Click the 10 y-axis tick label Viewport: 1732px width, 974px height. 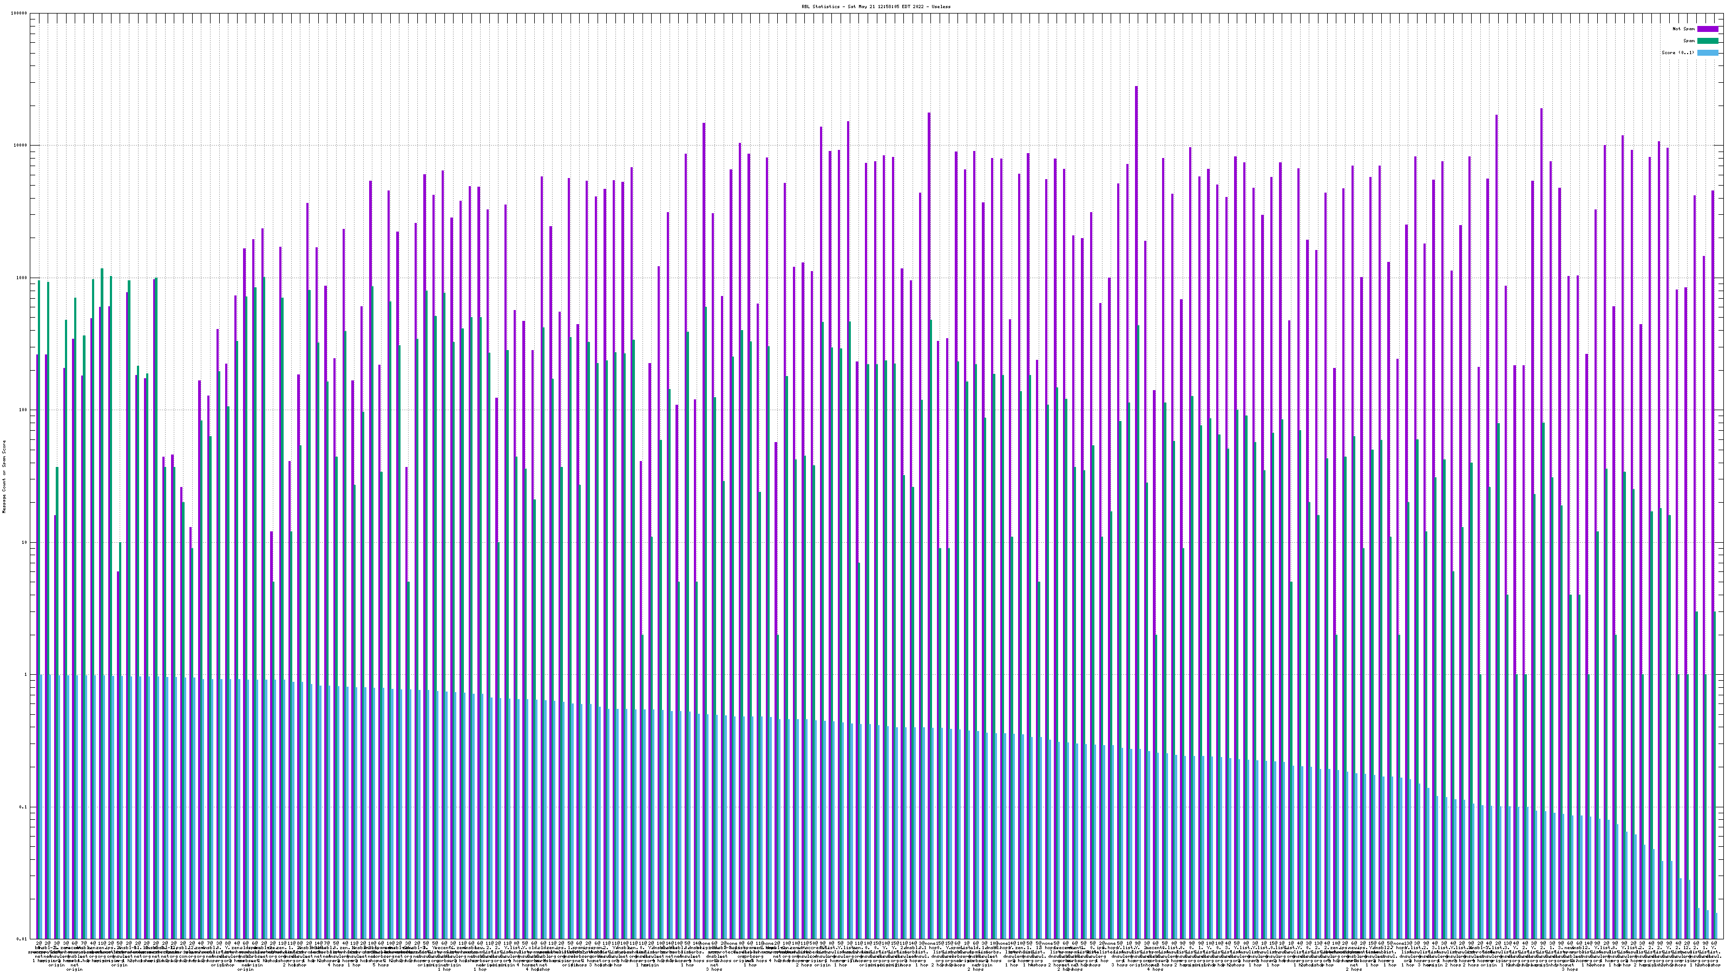[x=25, y=542]
